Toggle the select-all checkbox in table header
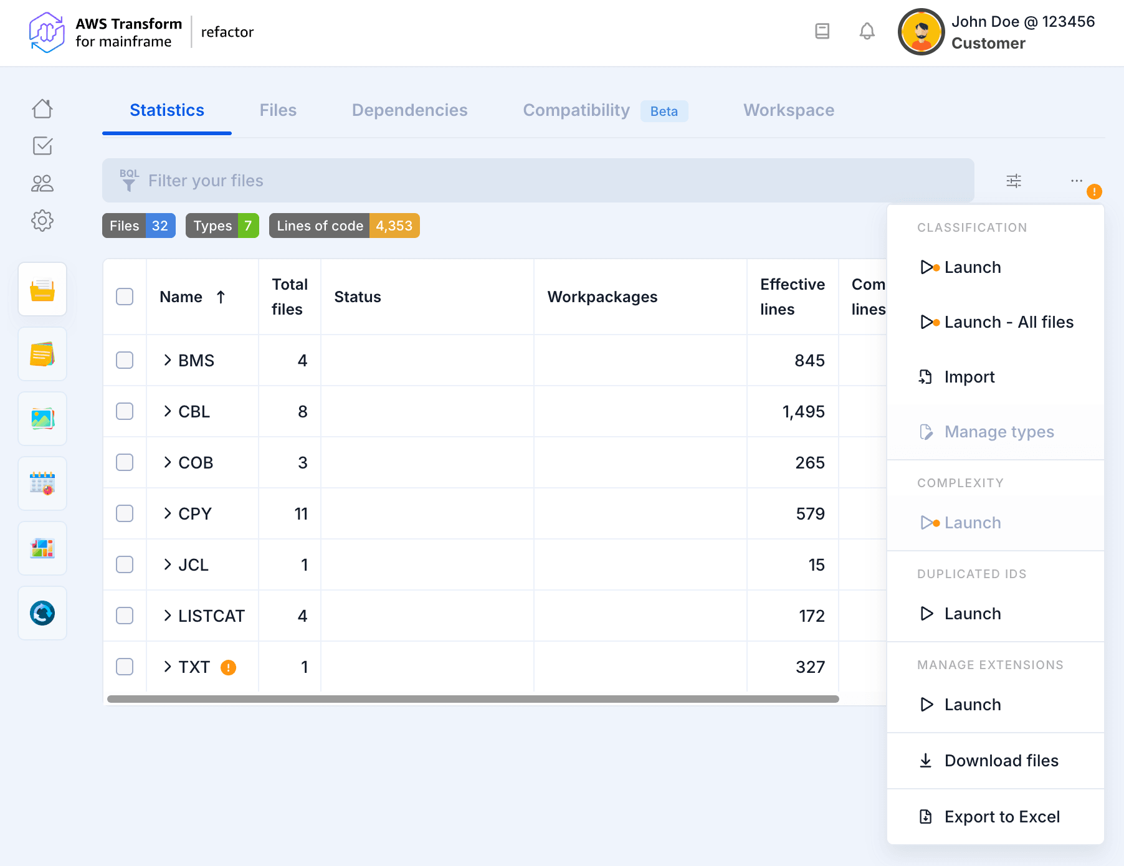The image size is (1124, 866). pos(125,297)
